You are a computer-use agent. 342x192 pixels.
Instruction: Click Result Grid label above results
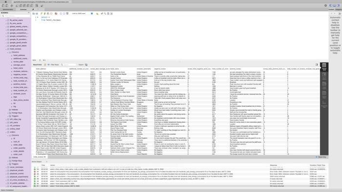click(x=37, y=65)
